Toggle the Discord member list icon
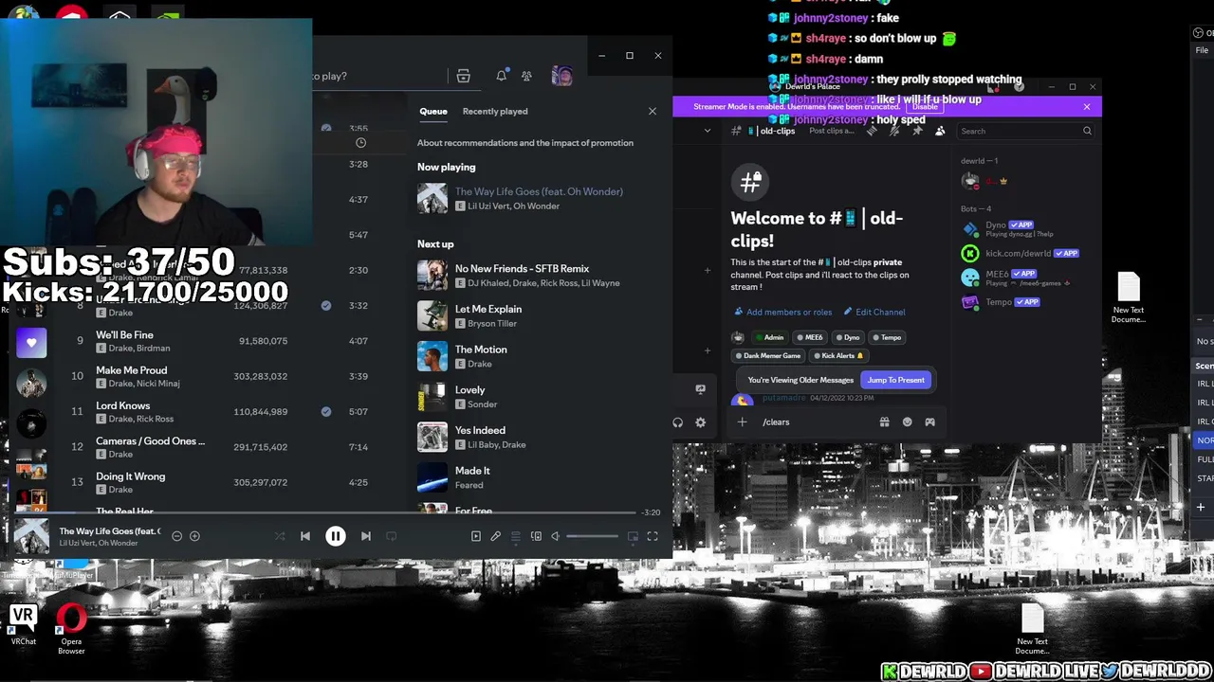Image resolution: width=1214 pixels, height=682 pixels. pos(940,132)
